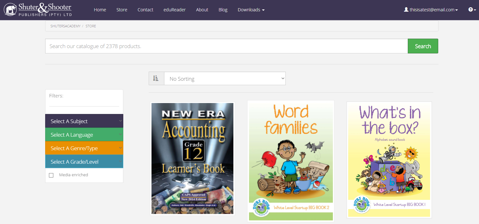
Task: Click the sort order icon beside No Sorting
Action: (x=156, y=79)
